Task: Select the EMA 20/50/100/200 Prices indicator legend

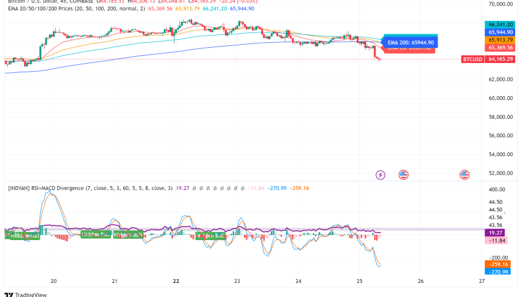Action: [77, 9]
